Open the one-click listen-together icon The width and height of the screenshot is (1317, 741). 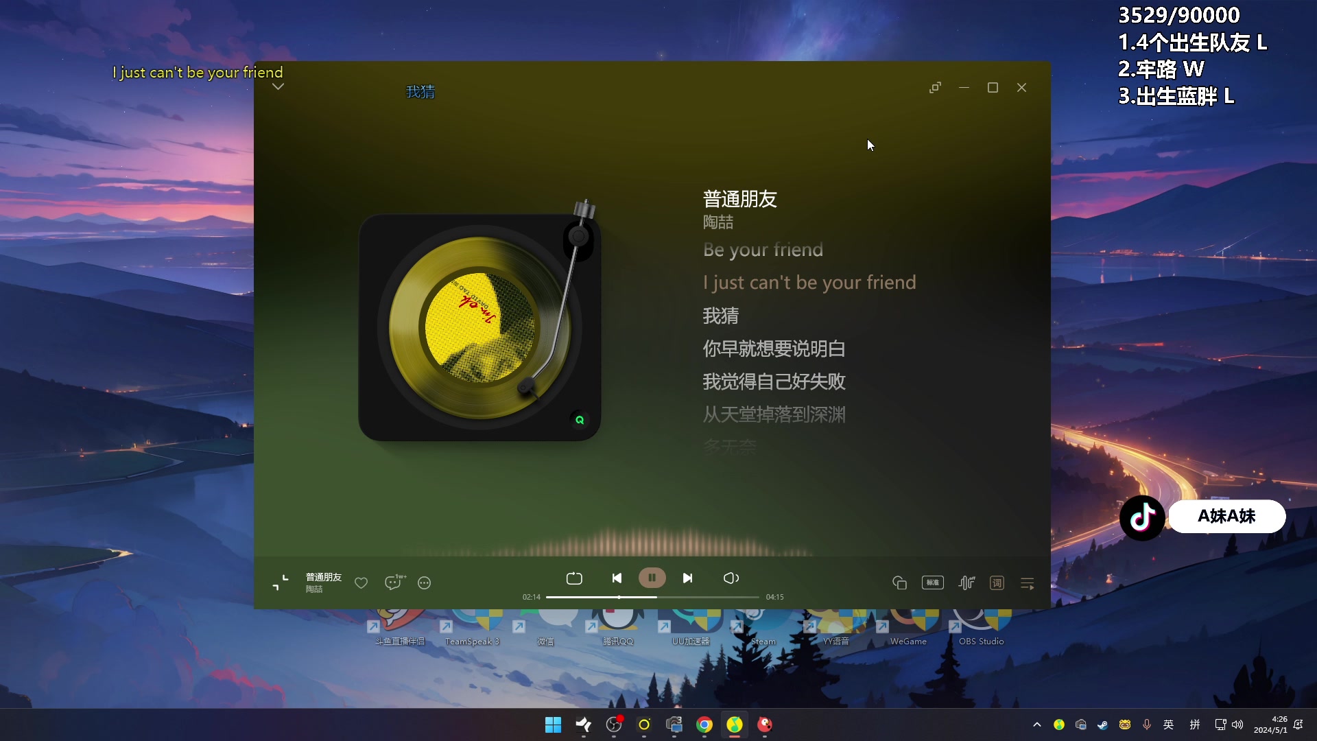pyautogui.click(x=900, y=583)
